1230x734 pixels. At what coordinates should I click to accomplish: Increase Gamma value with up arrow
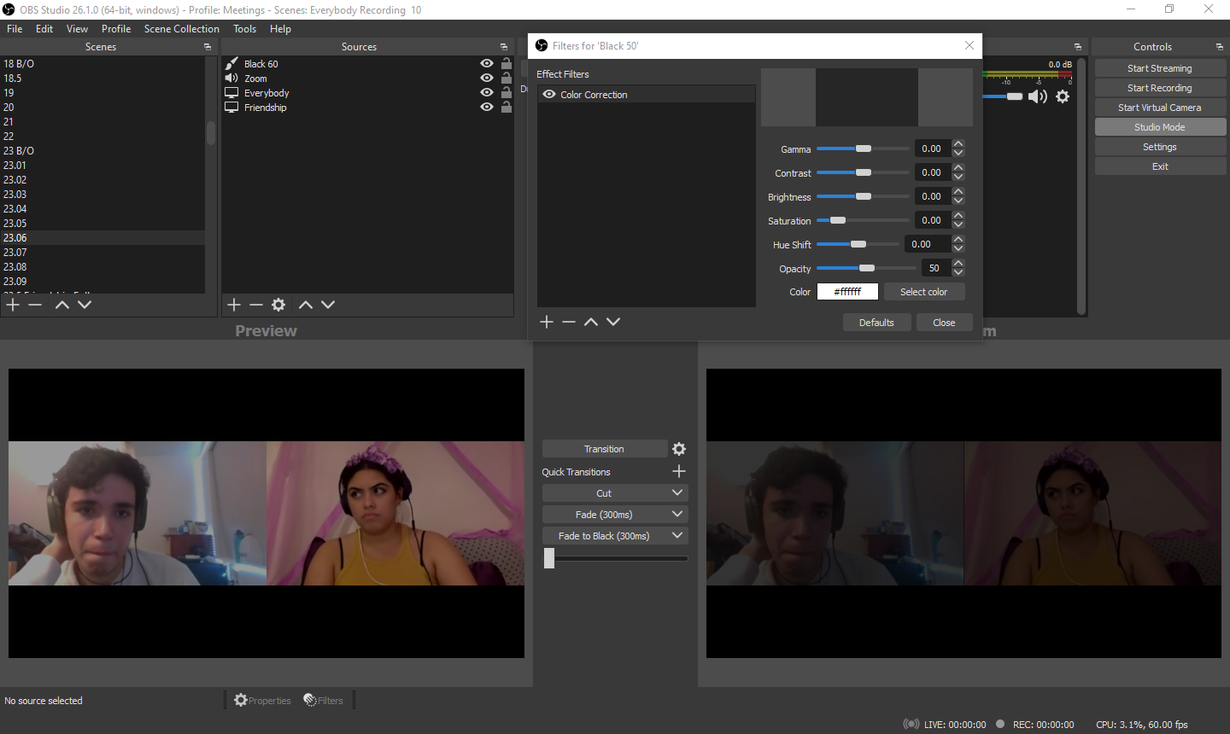click(958, 144)
